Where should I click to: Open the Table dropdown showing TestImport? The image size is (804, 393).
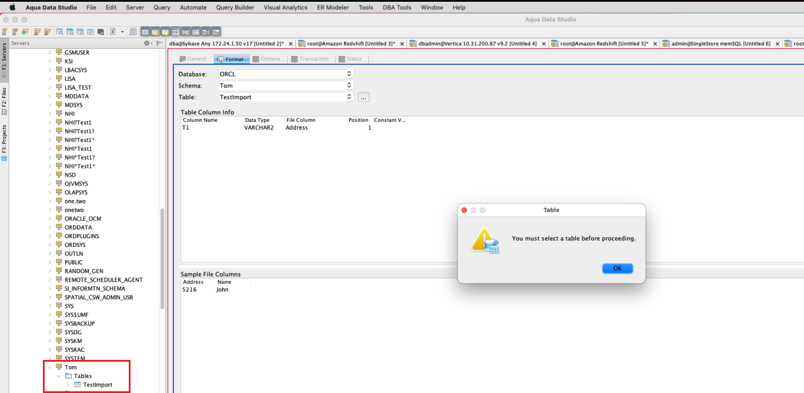[349, 97]
